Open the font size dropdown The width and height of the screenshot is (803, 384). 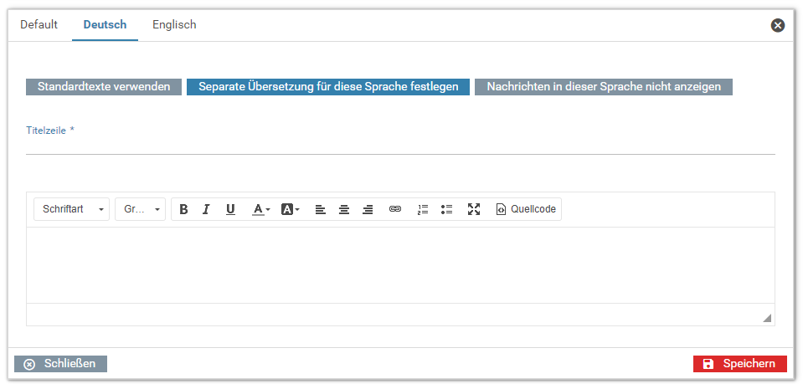point(140,209)
